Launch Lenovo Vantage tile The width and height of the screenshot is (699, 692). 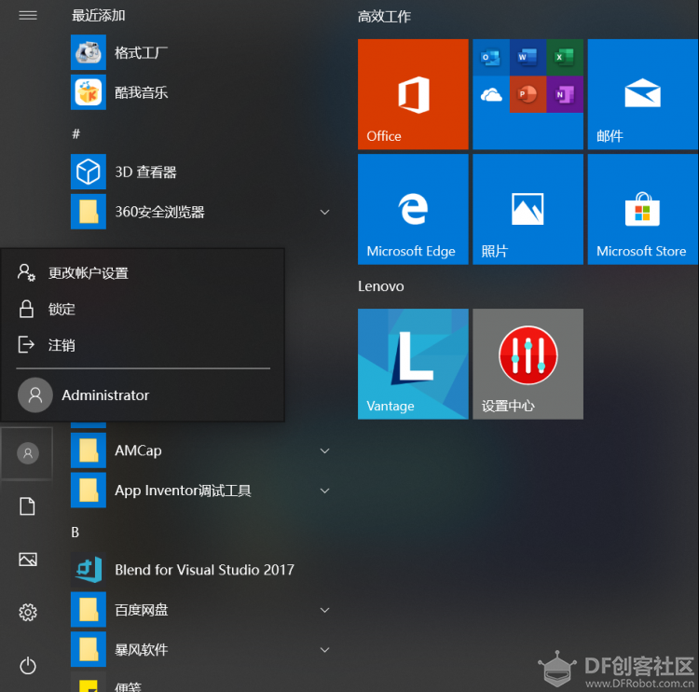pyautogui.click(x=413, y=364)
